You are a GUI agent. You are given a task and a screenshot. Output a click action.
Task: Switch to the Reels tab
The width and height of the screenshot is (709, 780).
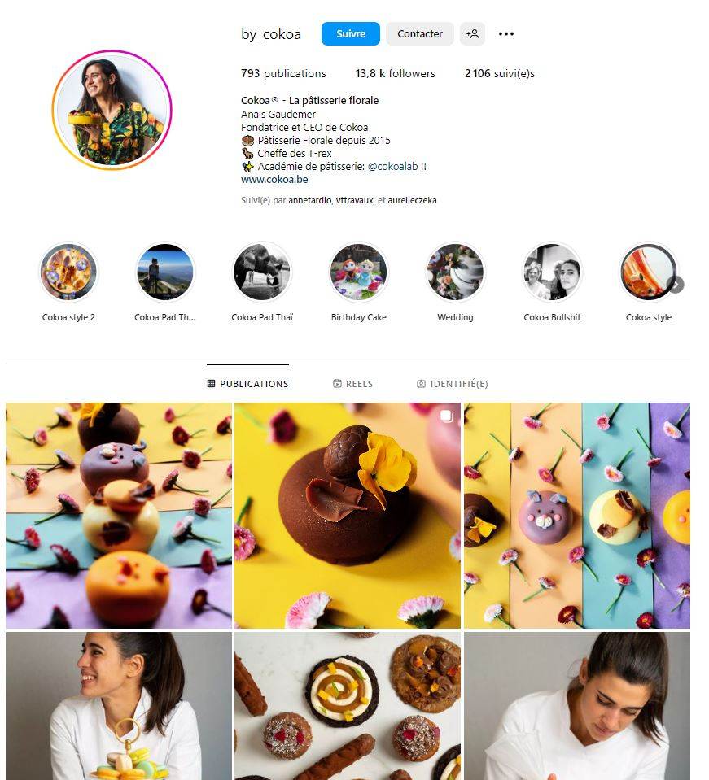click(x=352, y=384)
